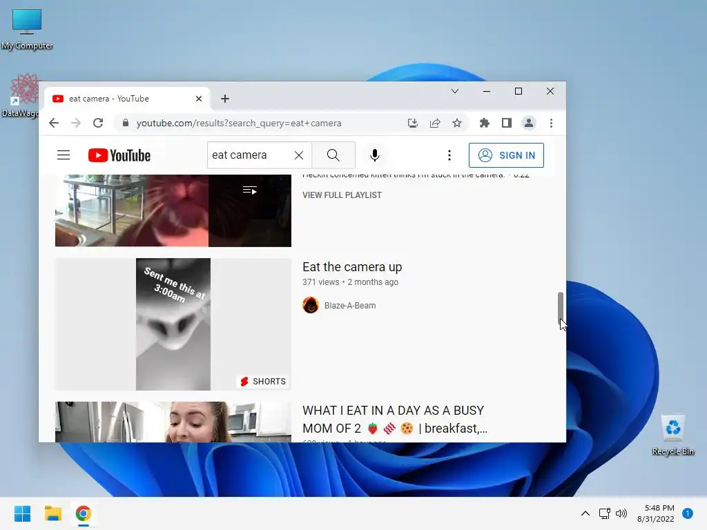Viewport: 707px width, 530px height.
Task: Go to YouTube home via logo
Action: 119,155
